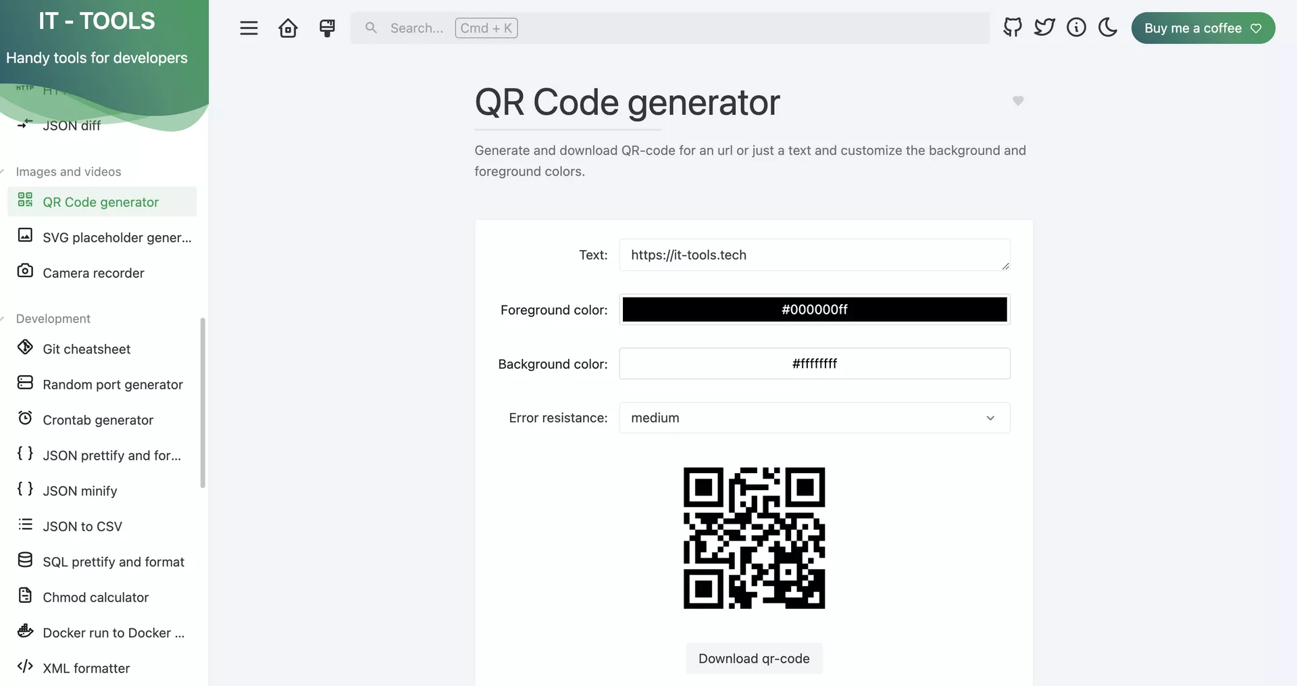The image size is (1297, 686).
Task: Open the Chmod calculator tool
Action: coord(102,597)
